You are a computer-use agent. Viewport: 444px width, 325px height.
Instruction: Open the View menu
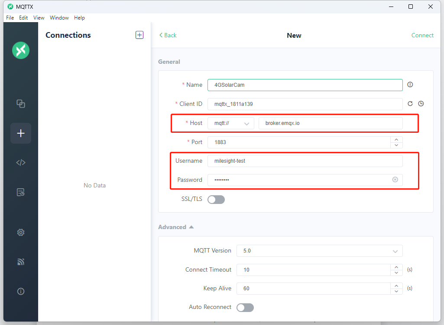tap(39, 18)
